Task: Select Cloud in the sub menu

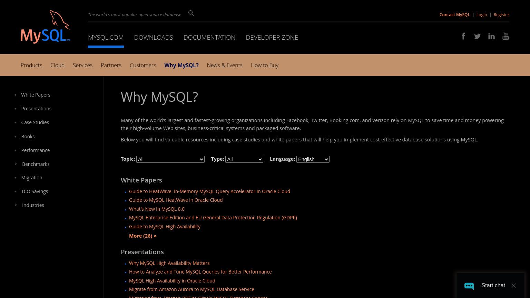Action: tap(58, 65)
